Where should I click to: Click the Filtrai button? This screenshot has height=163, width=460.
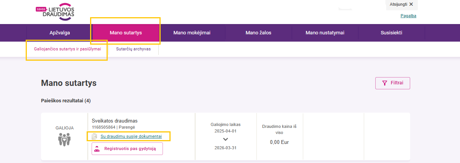point(393,83)
